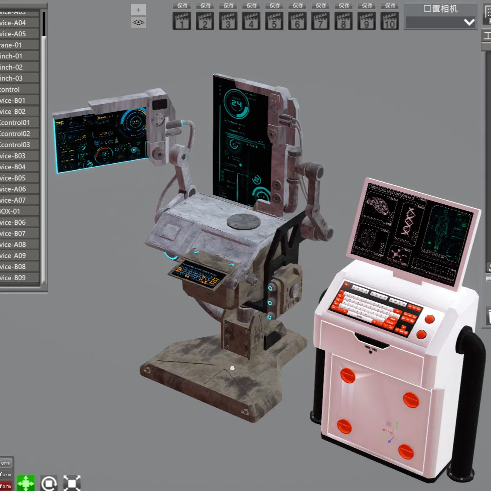Click 保存 above slot 4

coord(252,6)
